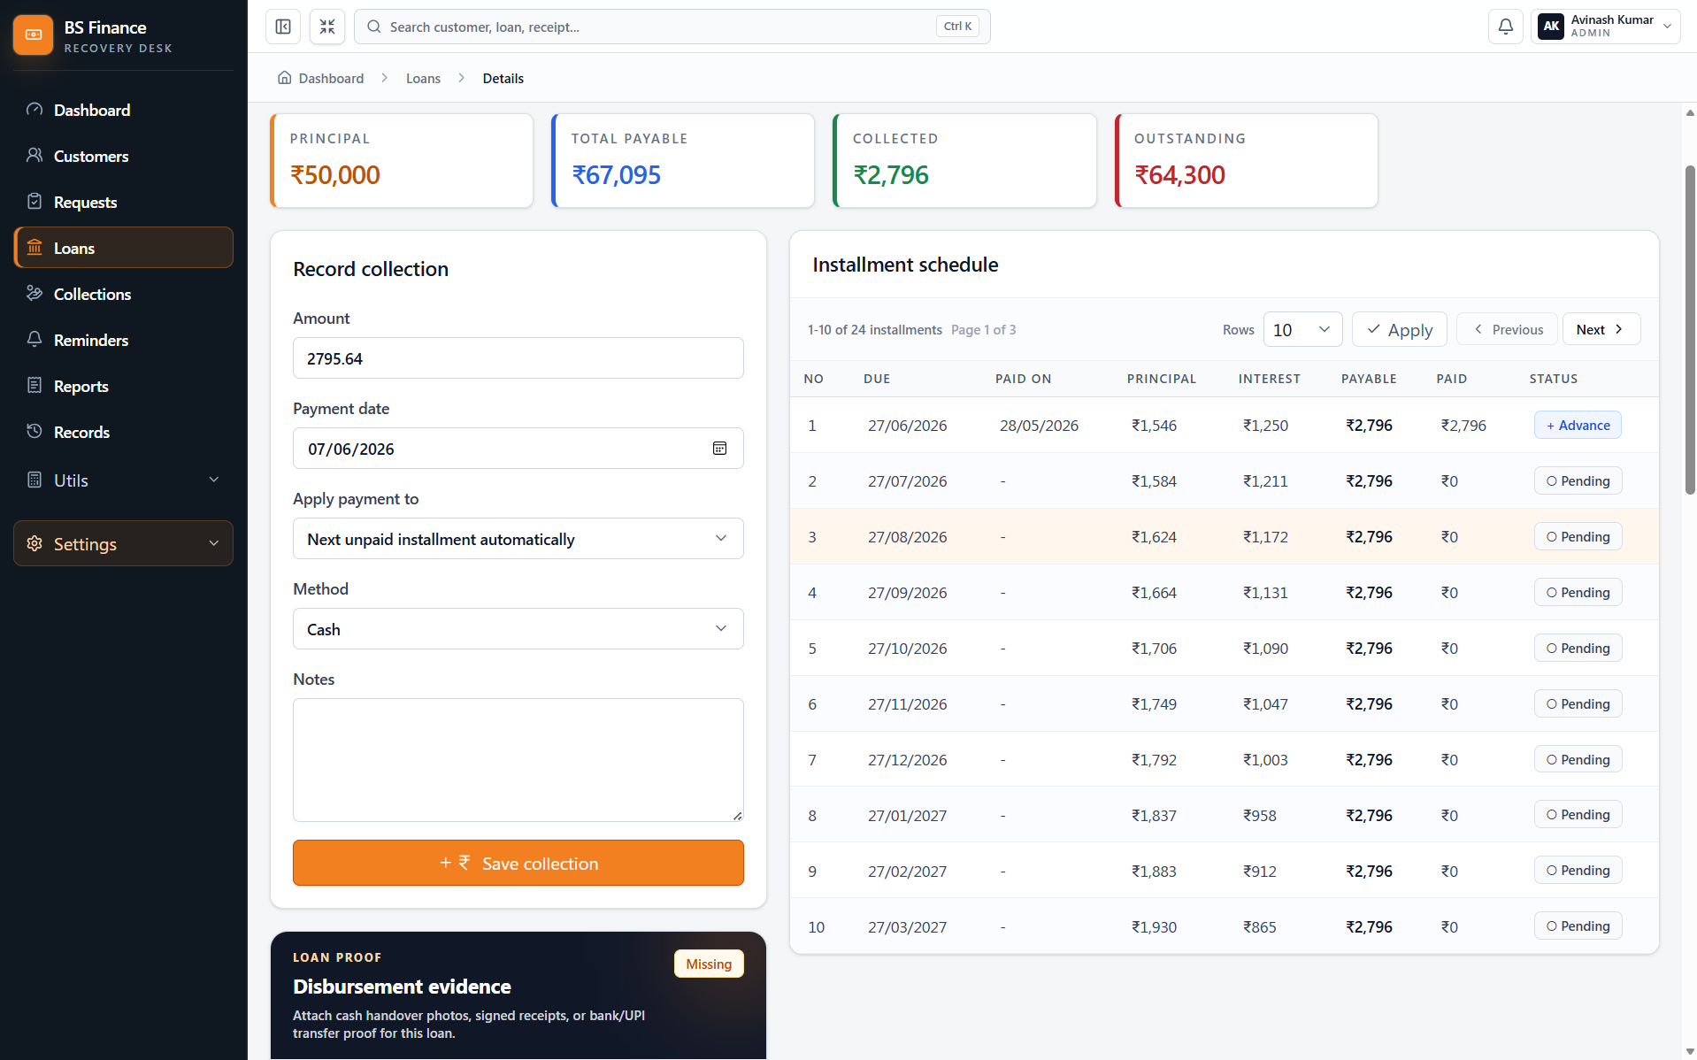Open Dashboard from the sidebar
The height and width of the screenshot is (1060, 1697).
(123, 110)
